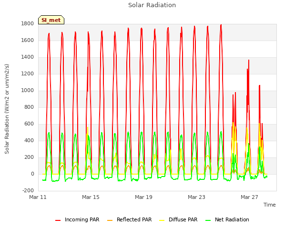The image size is (305, 229).
Task: Click the 1400 y-axis tick label
Action: 28,57
